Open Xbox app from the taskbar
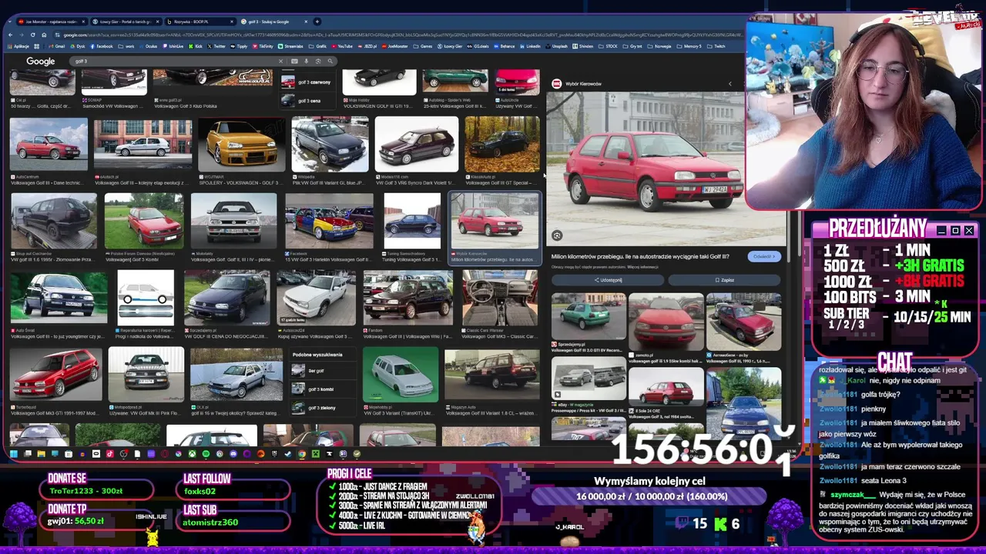The image size is (986, 554). click(x=192, y=454)
